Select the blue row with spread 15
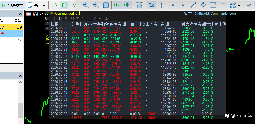This screenshot has height=124, width=255. 12,33
